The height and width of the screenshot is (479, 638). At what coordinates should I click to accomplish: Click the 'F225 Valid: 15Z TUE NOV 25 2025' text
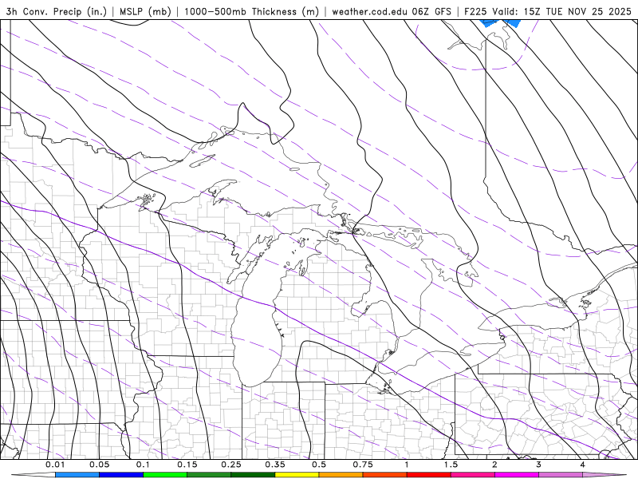(548, 11)
